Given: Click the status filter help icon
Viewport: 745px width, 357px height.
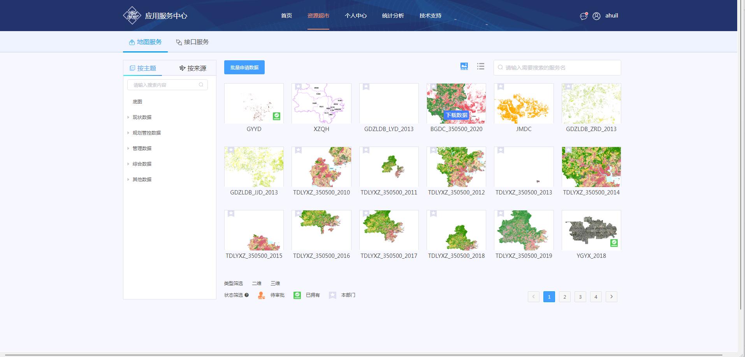Looking at the screenshot, I should click(247, 295).
